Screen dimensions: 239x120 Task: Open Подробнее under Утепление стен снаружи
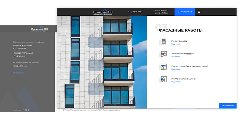pyautogui.click(x=175, y=82)
